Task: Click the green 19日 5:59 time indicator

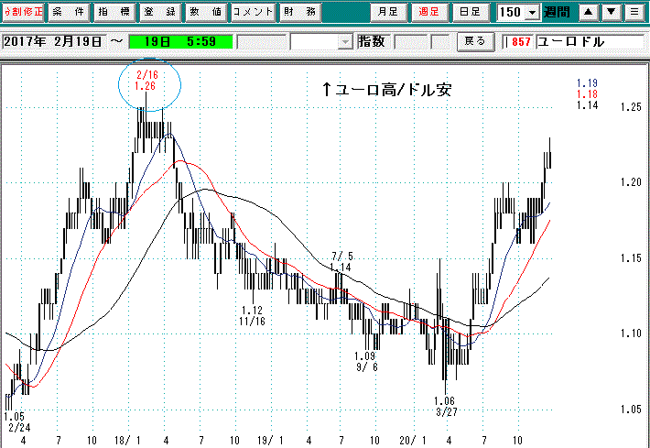Action: coord(179,42)
